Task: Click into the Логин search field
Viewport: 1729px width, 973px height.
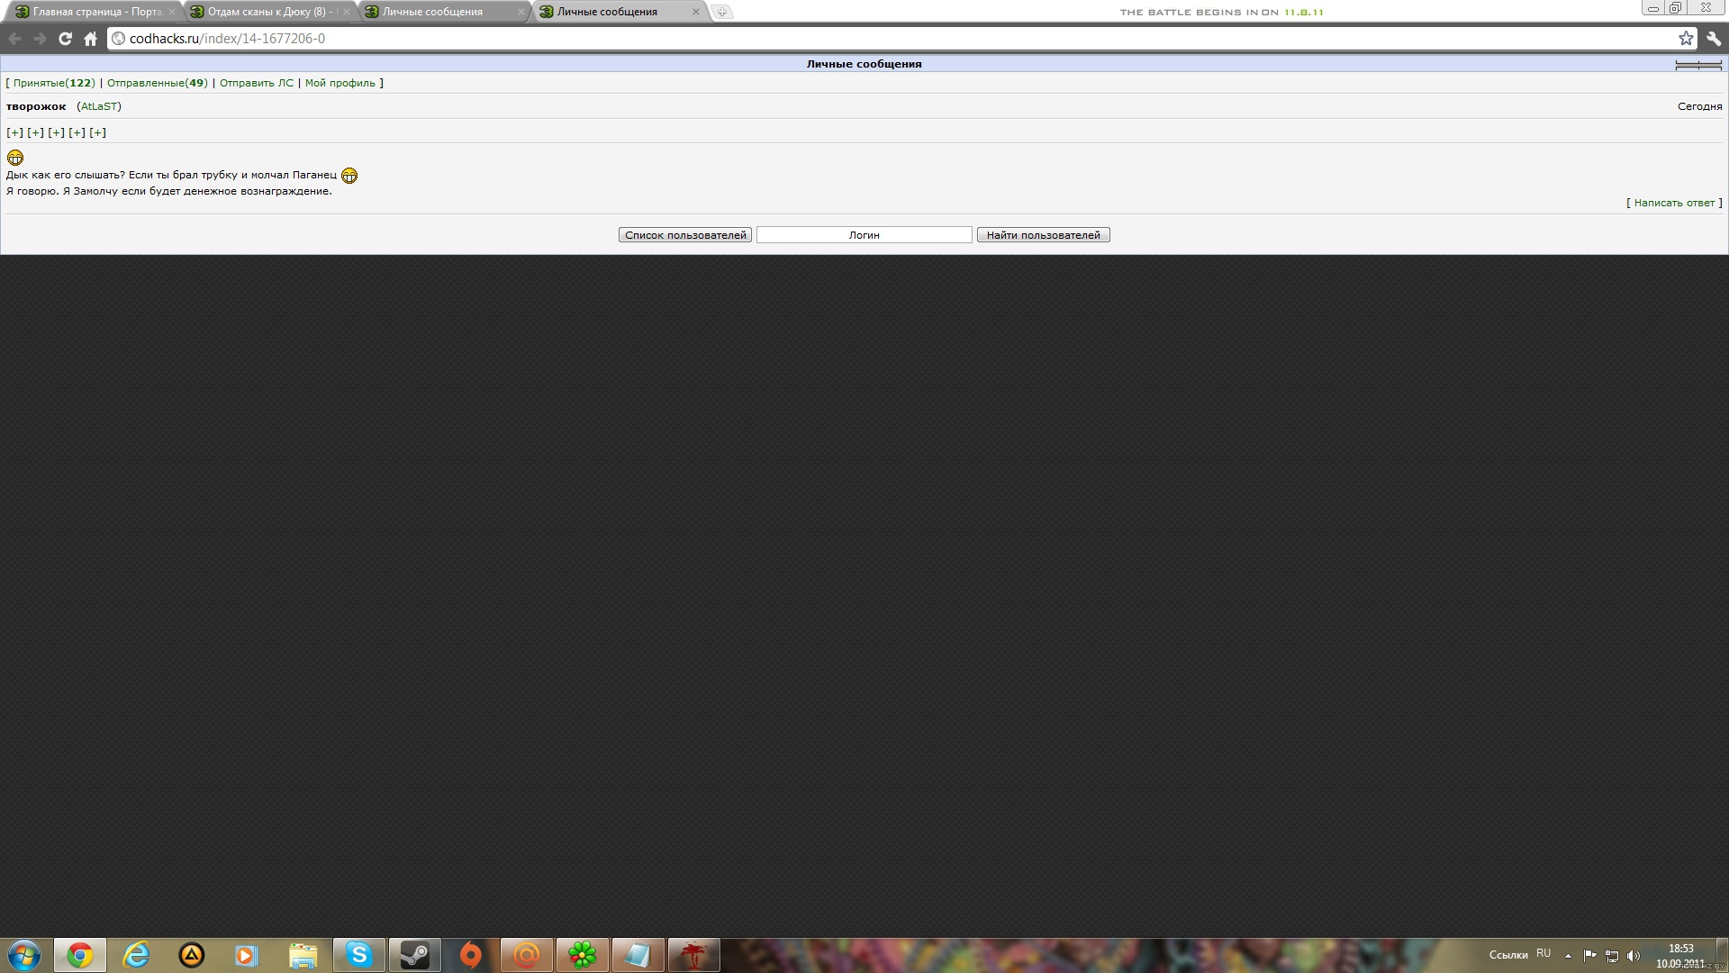Action: pyautogui.click(x=864, y=235)
